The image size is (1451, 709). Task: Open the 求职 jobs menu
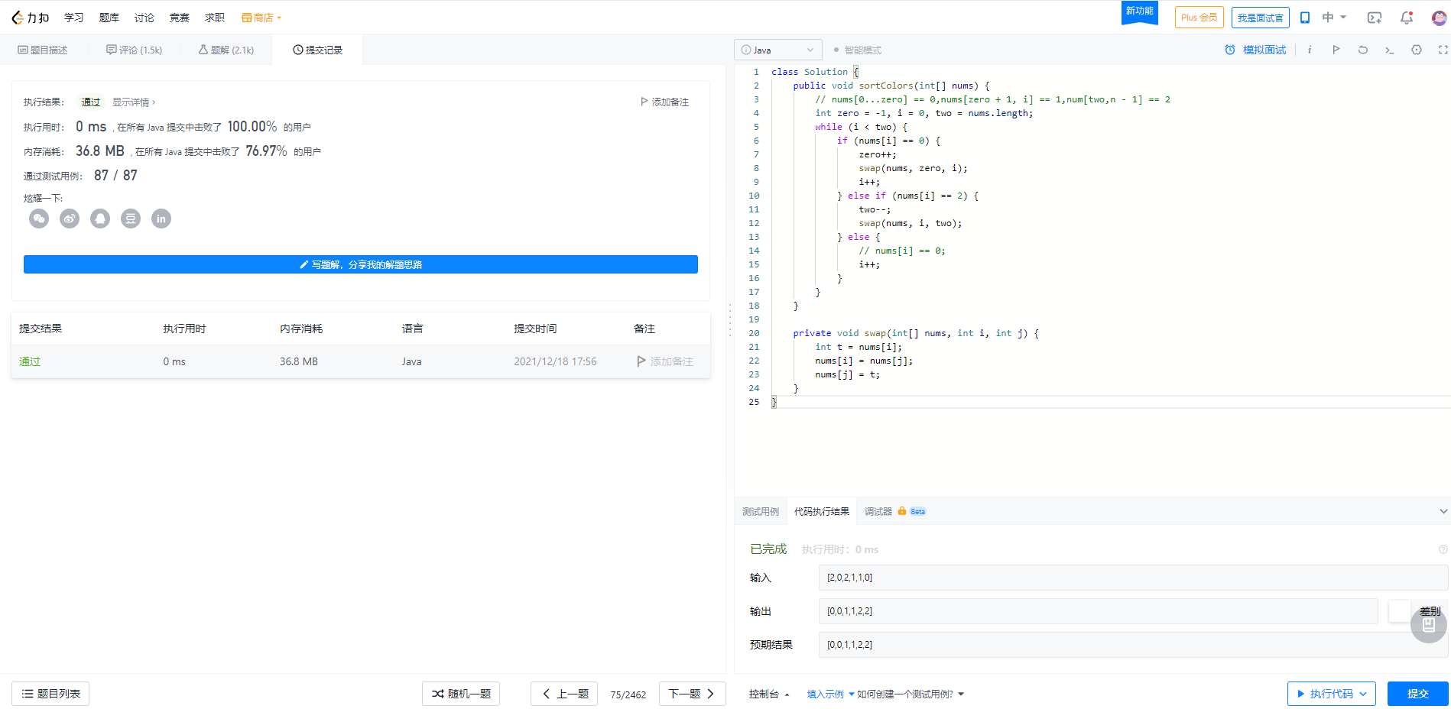pyautogui.click(x=214, y=18)
